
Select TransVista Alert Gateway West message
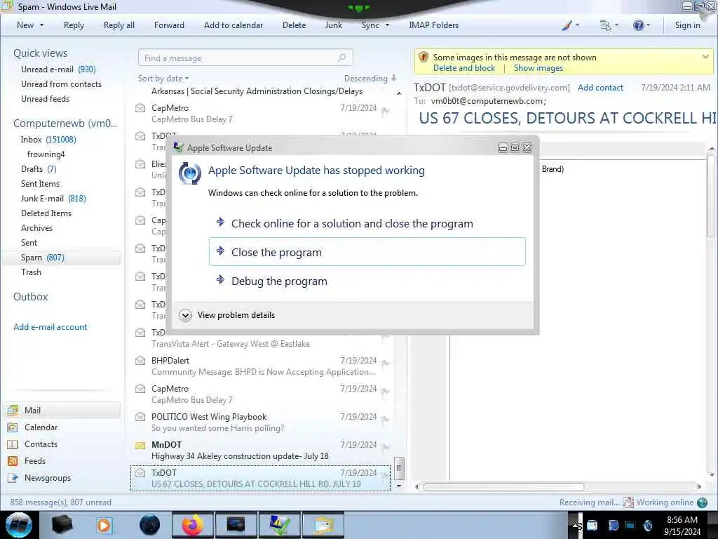(x=261, y=338)
